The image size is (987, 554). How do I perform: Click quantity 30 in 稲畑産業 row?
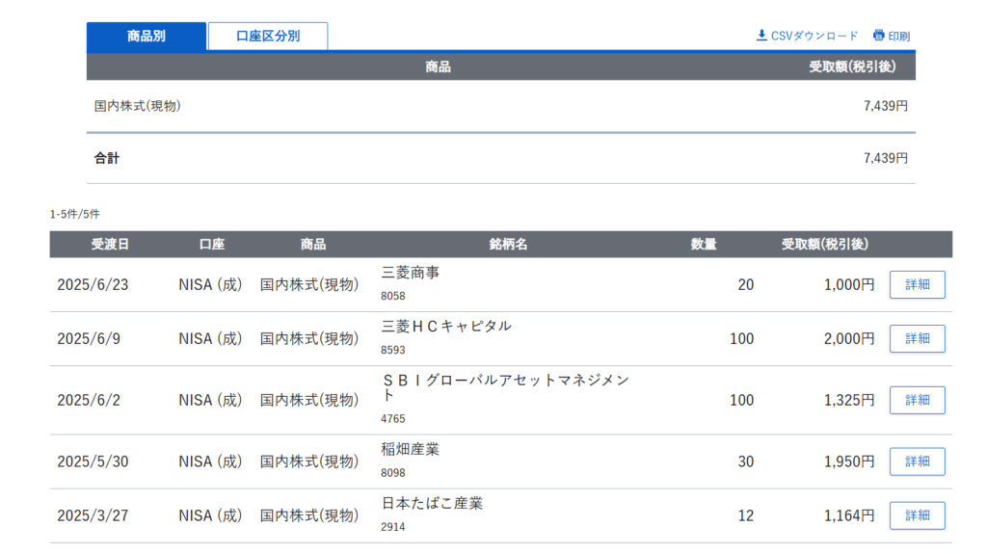click(x=746, y=462)
